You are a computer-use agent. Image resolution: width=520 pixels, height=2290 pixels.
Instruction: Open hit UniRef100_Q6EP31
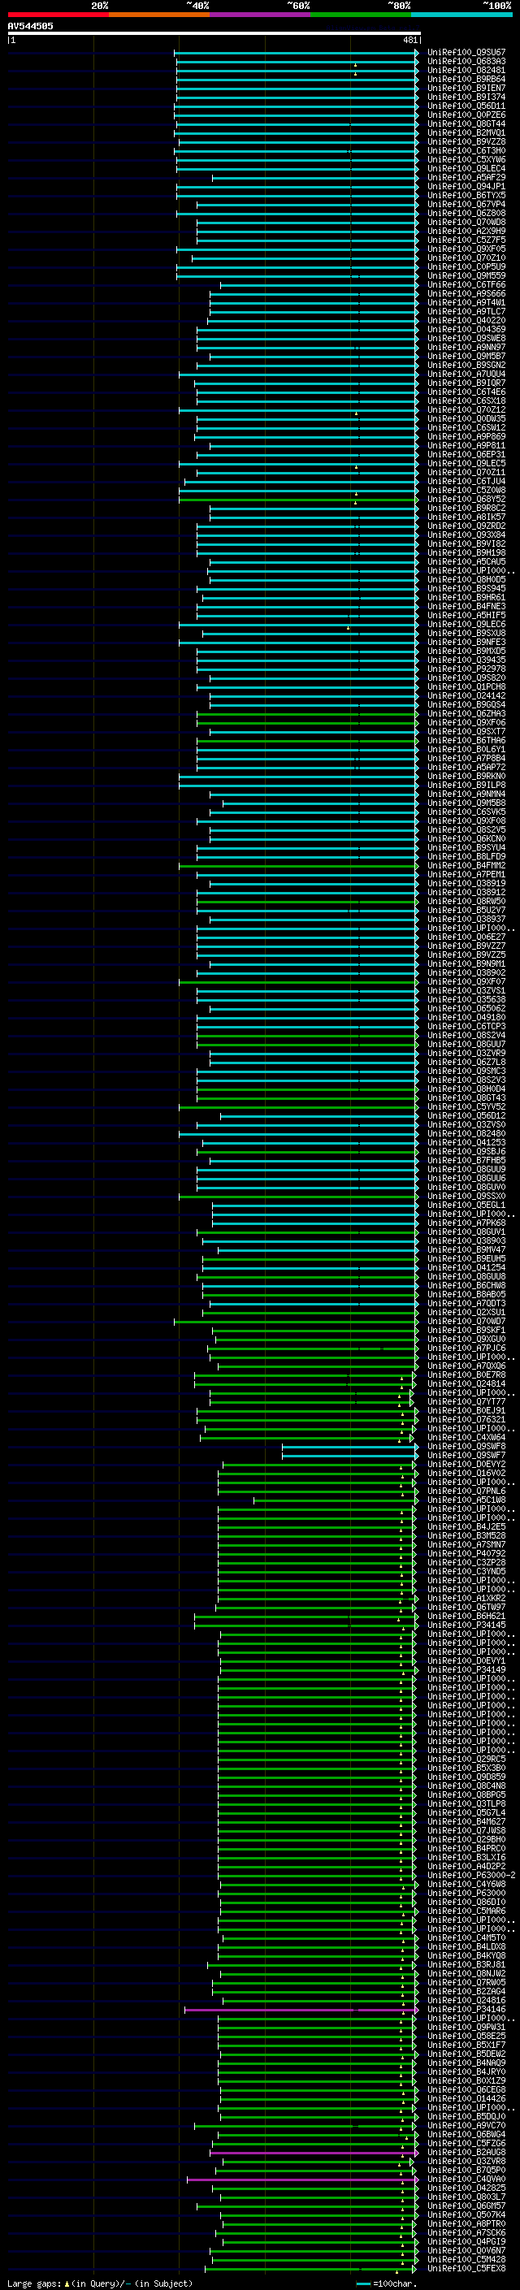point(466,455)
